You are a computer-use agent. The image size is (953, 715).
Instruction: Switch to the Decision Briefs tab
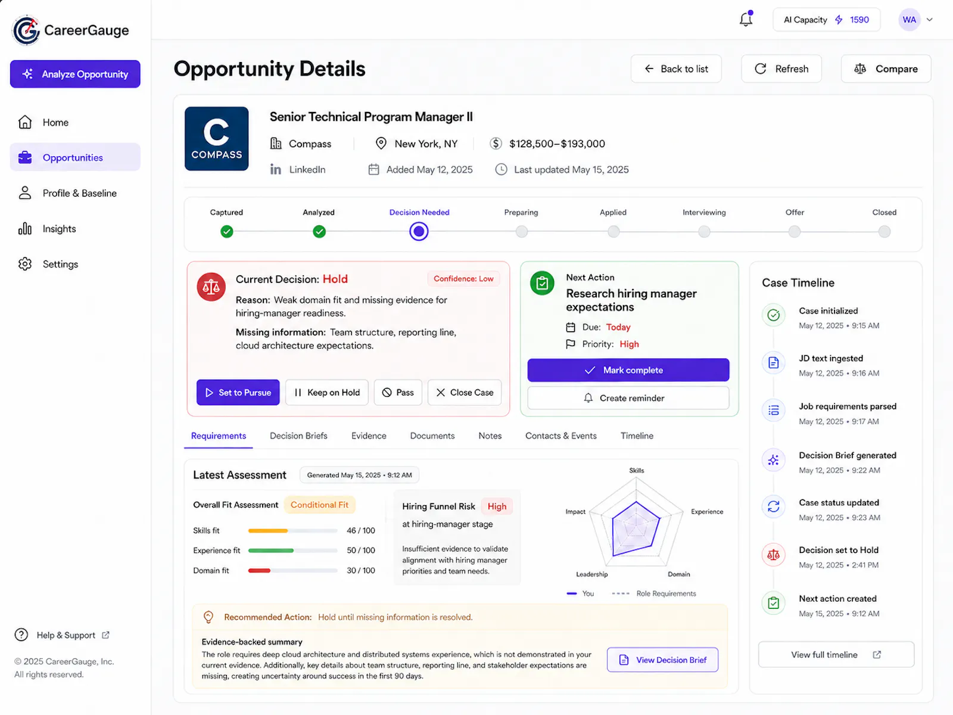(x=298, y=436)
